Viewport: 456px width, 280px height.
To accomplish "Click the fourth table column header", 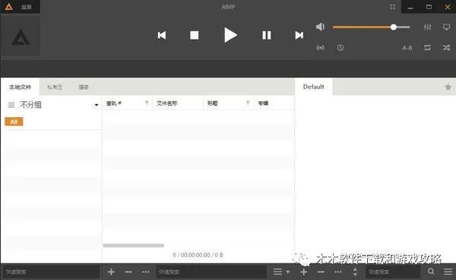I will (x=274, y=103).
